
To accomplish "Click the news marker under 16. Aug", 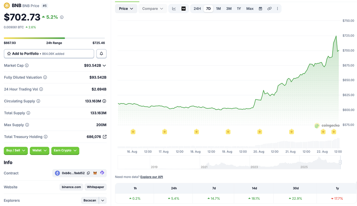I will [x=133, y=131].
